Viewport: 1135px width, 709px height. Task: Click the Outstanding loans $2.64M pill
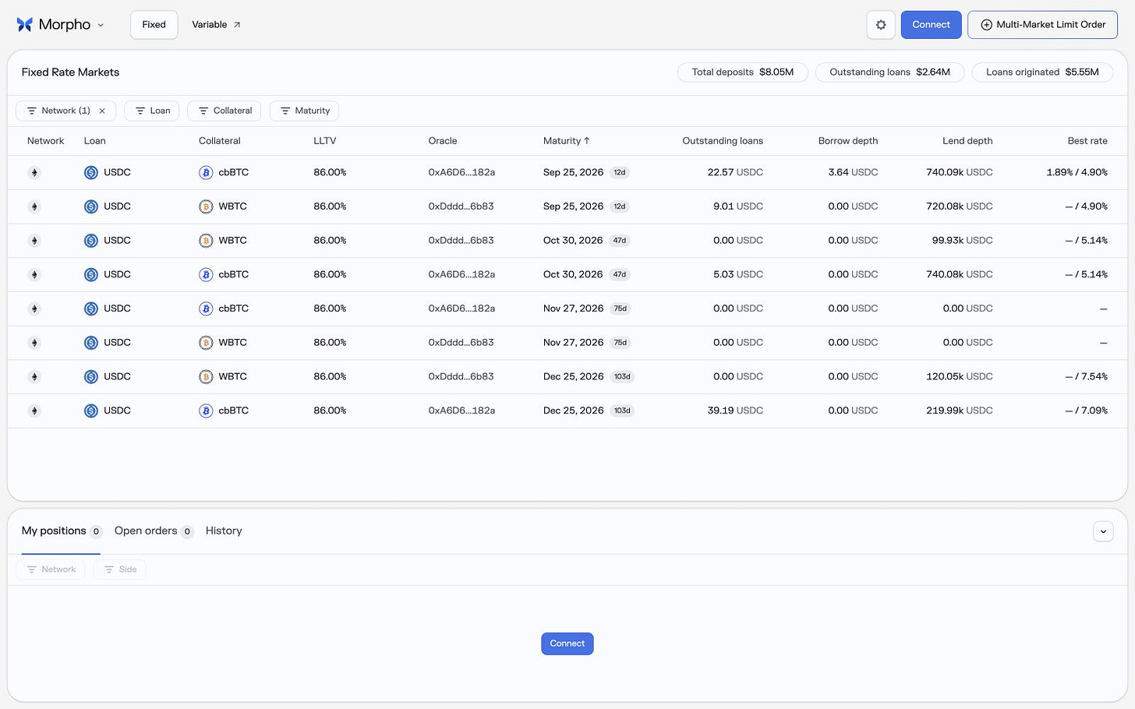[x=889, y=72]
